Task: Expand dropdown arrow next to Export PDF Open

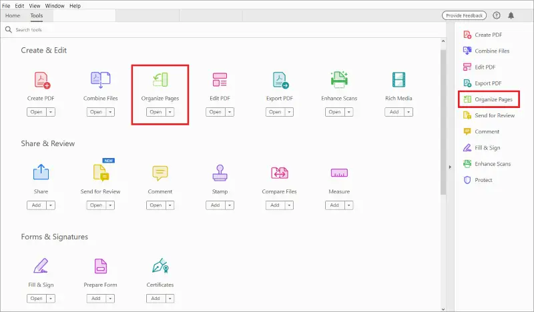Action: [289, 112]
